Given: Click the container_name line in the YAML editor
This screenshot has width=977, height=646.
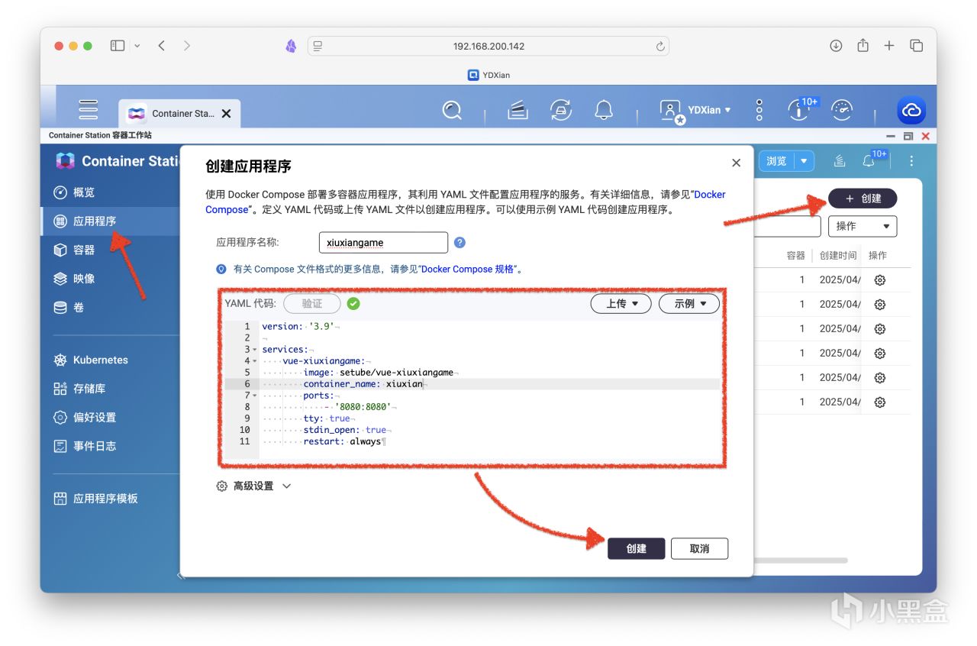Looking at the screenshot, I should coord(491,384).
